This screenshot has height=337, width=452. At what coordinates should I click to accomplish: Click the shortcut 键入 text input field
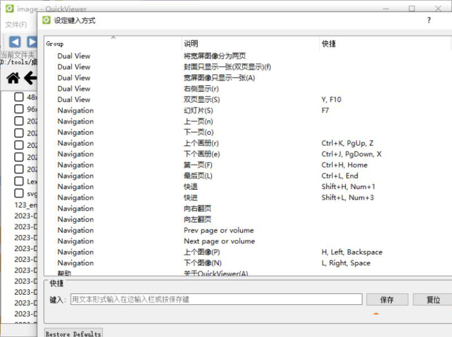tap(216, 299)
